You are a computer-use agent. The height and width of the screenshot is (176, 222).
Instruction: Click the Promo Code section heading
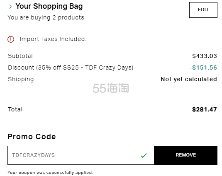32,137
